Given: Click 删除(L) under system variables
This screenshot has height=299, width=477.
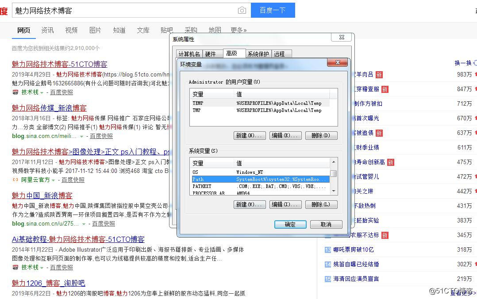Looking at the screenshot, I should (321, 204).
